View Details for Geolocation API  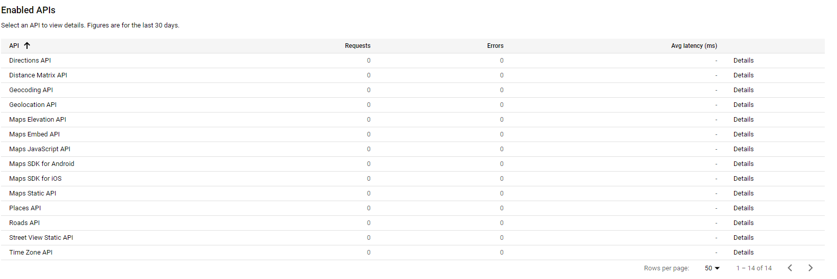(743, 105)
